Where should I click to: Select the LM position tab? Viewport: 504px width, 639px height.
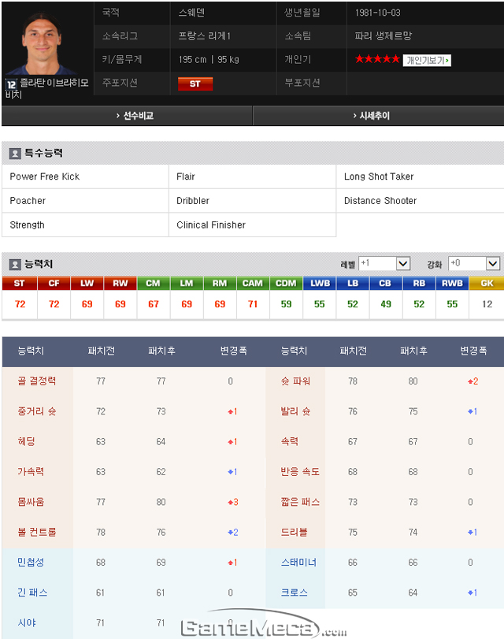tap(187, 283)
